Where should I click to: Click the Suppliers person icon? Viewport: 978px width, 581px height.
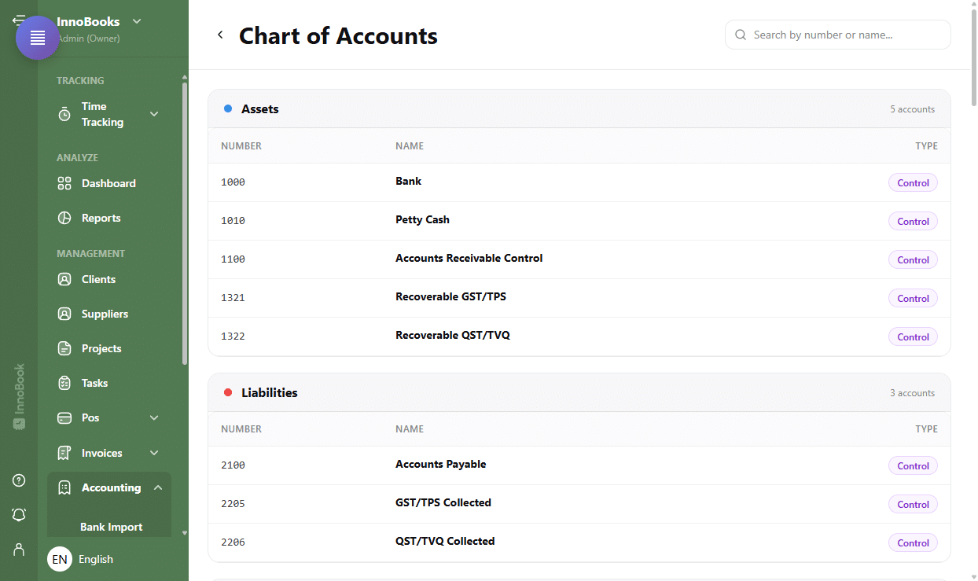[x=64, y=314]
